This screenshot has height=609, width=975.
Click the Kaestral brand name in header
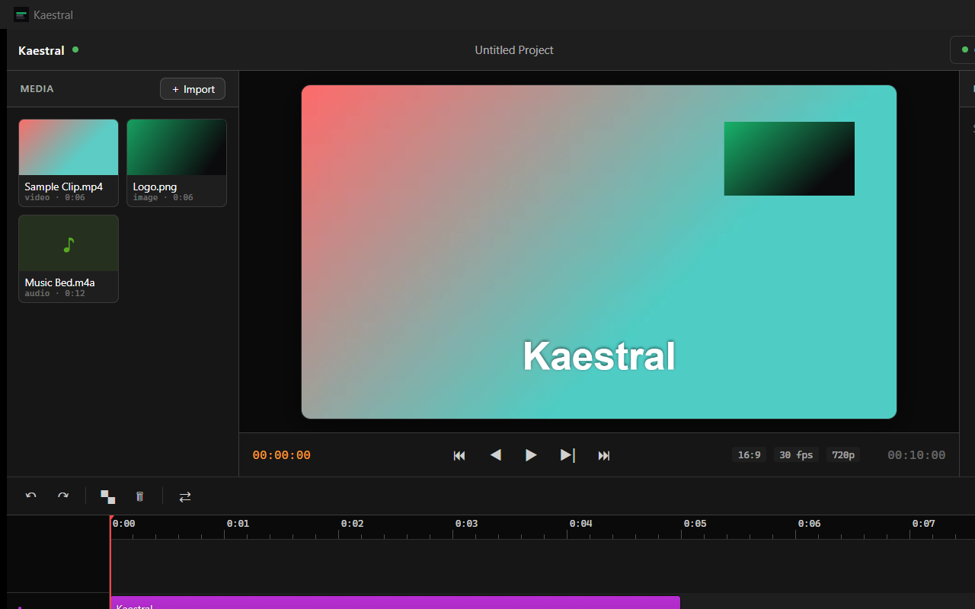click(x=41, y=50)
